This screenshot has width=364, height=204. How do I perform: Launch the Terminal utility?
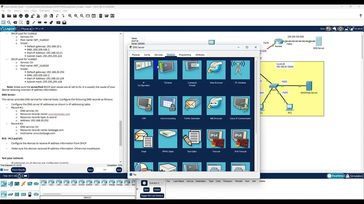167,70
